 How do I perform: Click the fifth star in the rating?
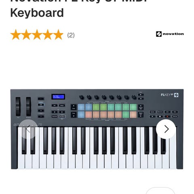(58, 35)
